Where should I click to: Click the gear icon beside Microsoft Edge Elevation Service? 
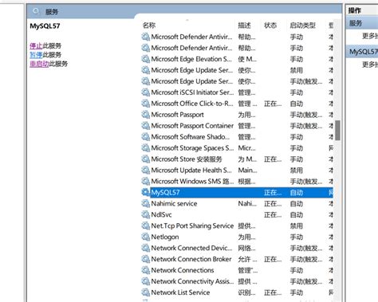click(145, 59)
